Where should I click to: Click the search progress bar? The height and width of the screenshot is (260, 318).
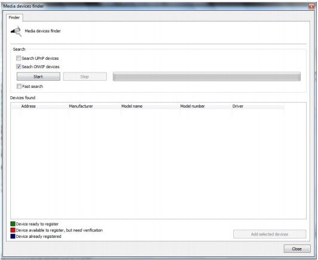206,77
